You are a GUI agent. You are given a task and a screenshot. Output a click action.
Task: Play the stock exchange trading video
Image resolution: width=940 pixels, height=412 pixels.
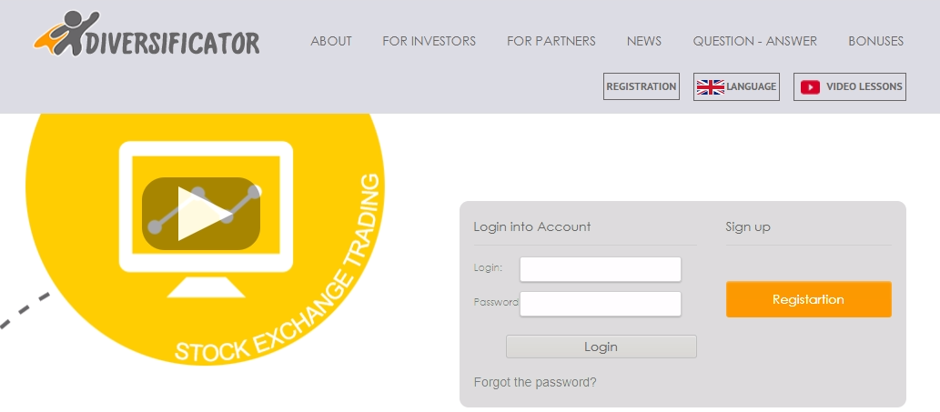coord(201,214)
